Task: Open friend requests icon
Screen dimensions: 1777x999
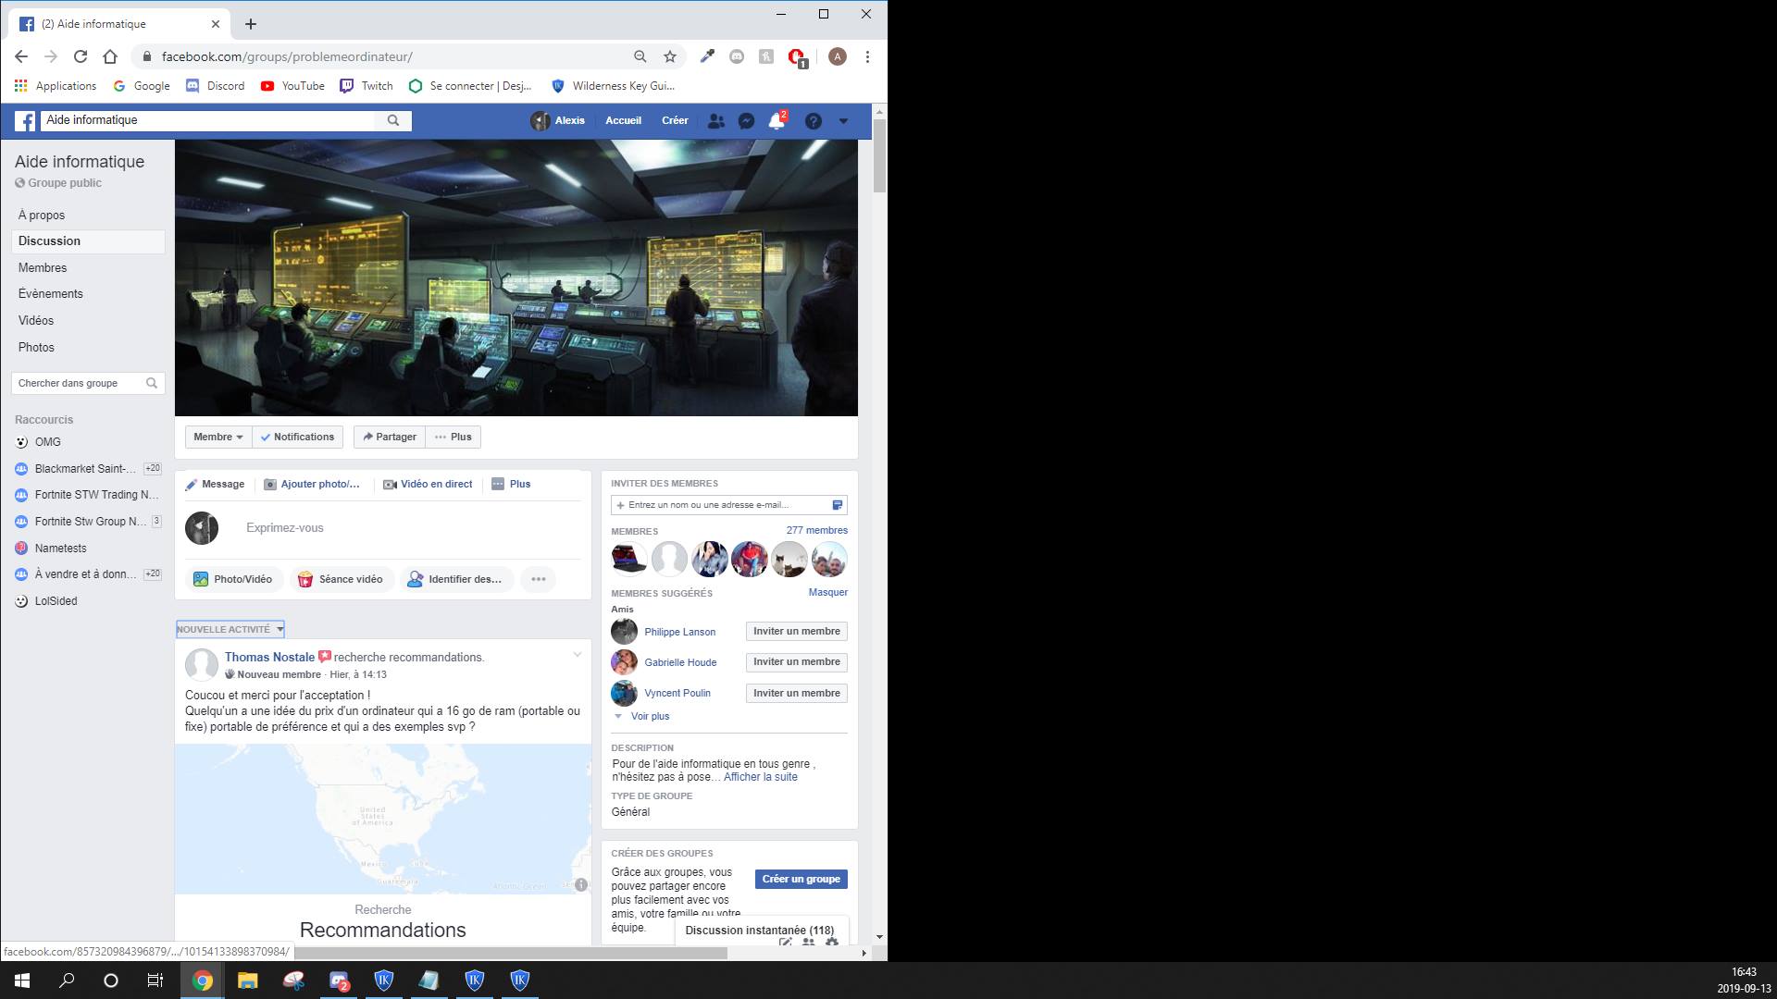Action: point(715,121)
